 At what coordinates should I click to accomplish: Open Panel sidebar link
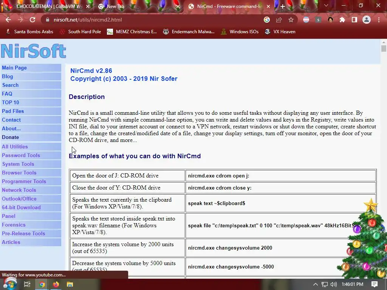[9, 216]
